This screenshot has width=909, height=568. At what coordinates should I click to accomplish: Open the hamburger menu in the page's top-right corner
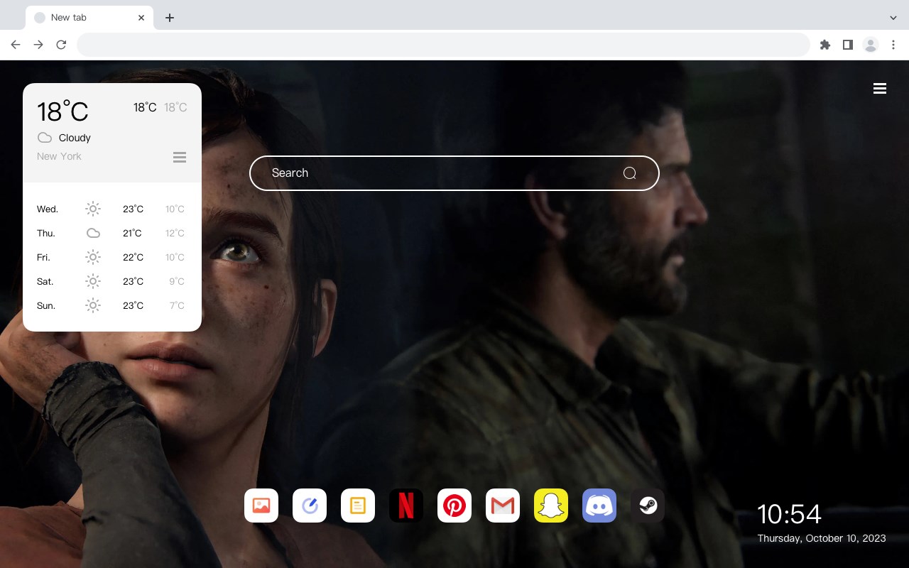pyautogui.click(x=880, y=89)
